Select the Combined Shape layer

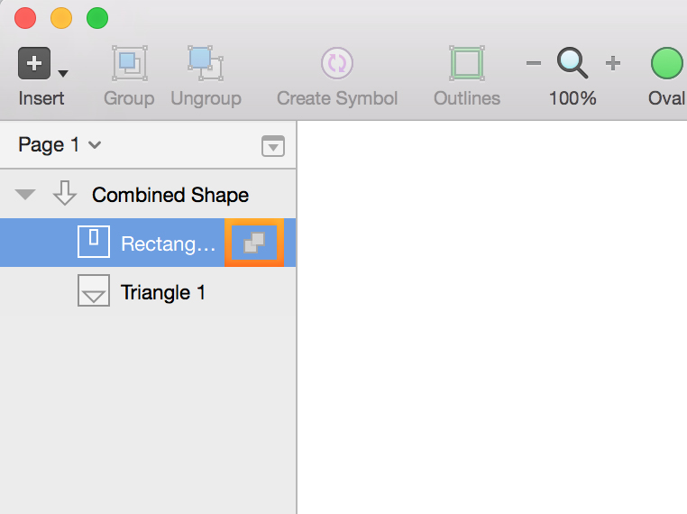coord(170,195)
